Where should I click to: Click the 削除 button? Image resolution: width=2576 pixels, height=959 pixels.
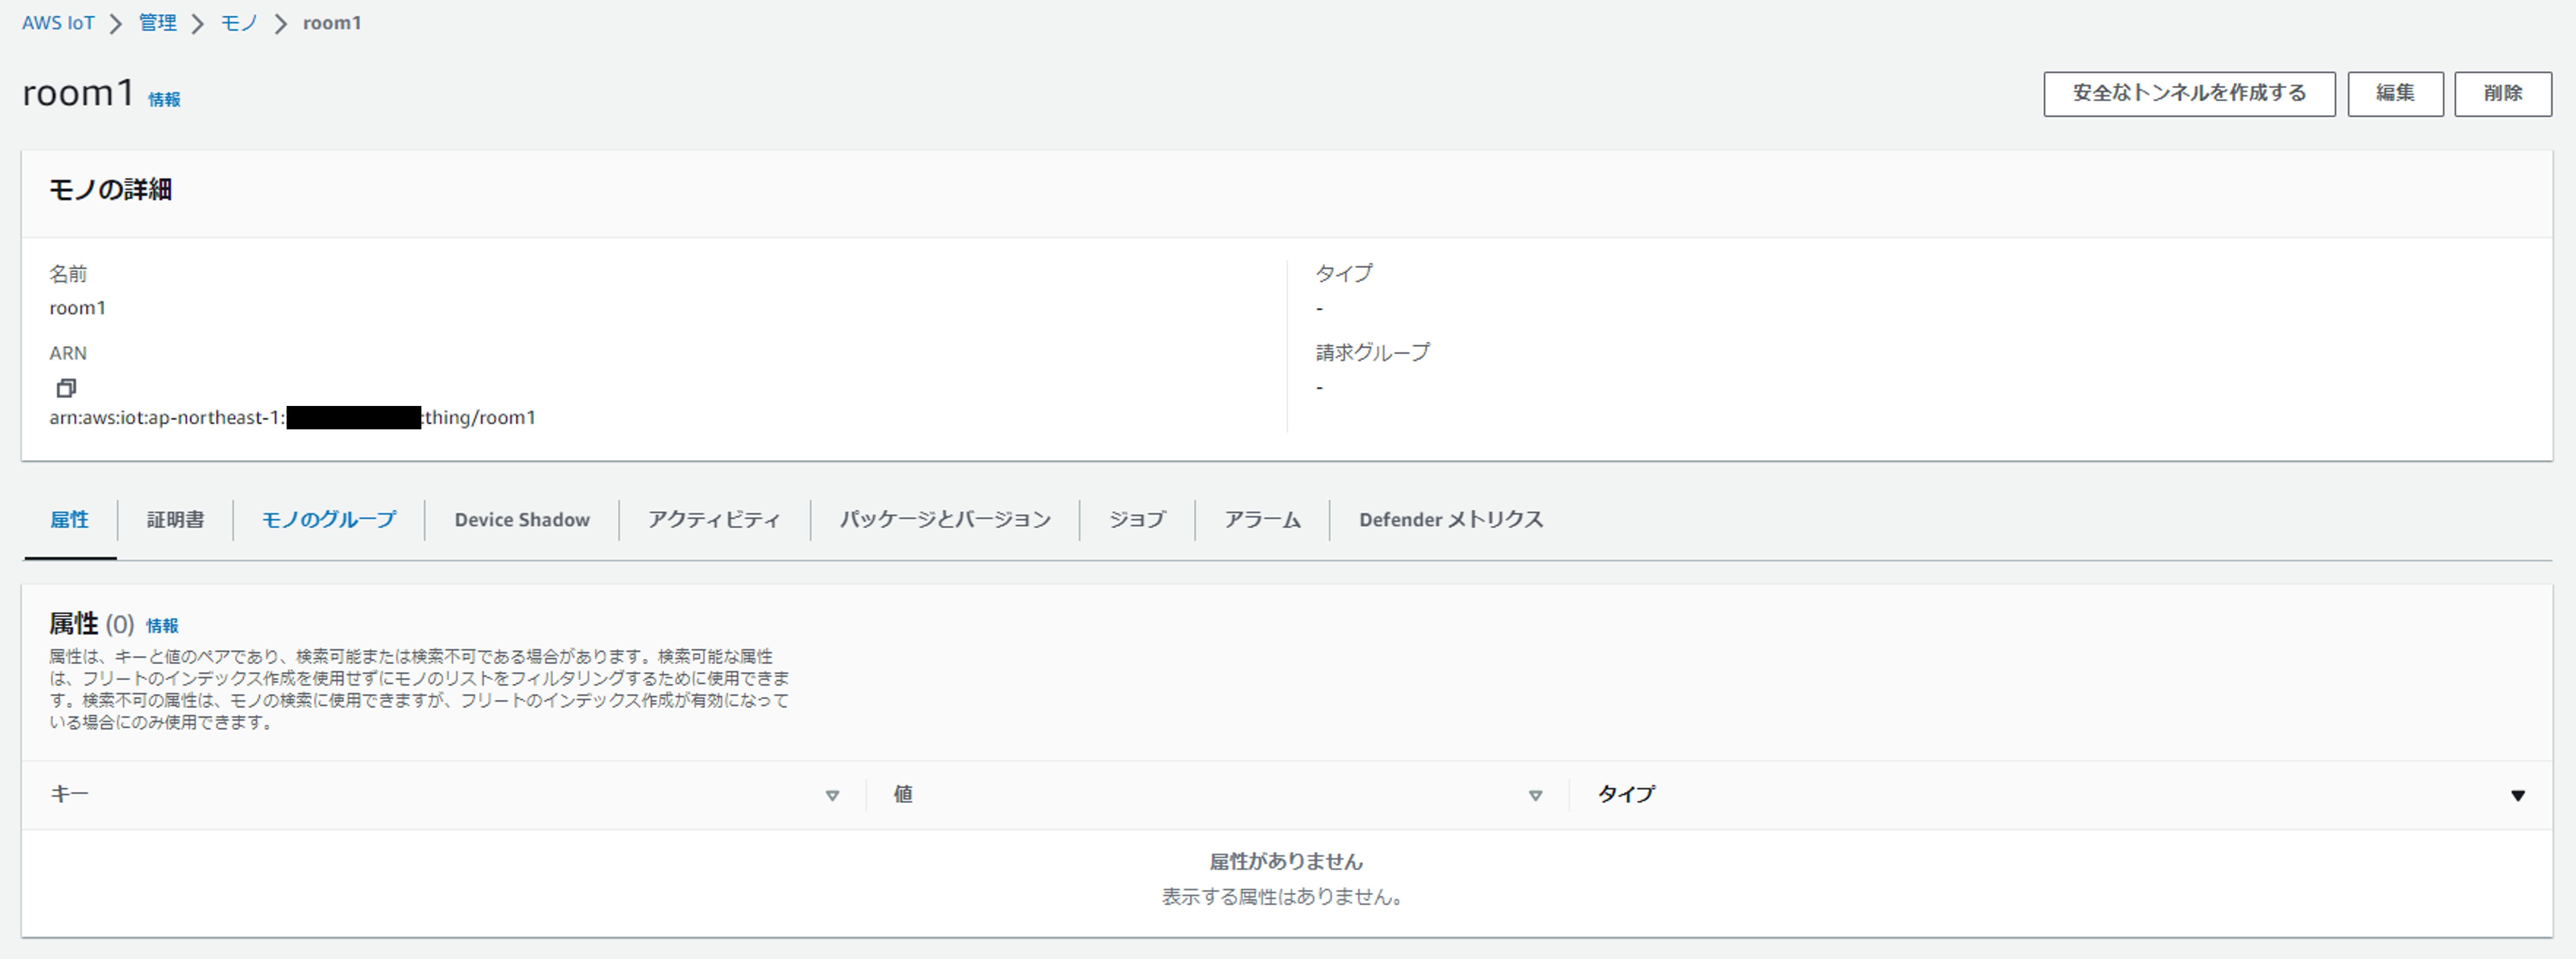[2502, 93]
